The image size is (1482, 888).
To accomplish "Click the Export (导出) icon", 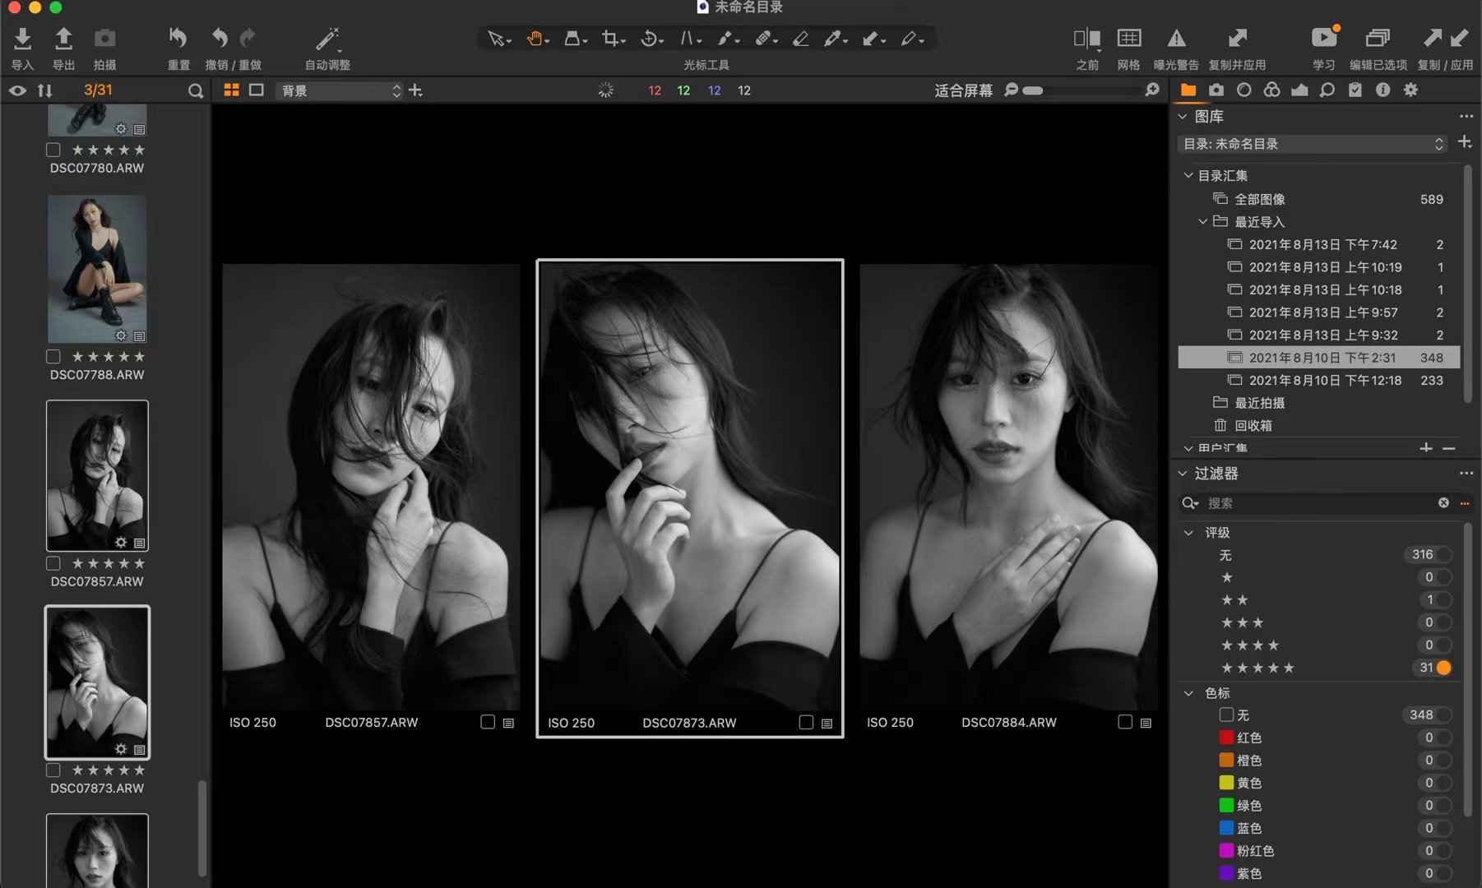I will click(x=63, y=39).
